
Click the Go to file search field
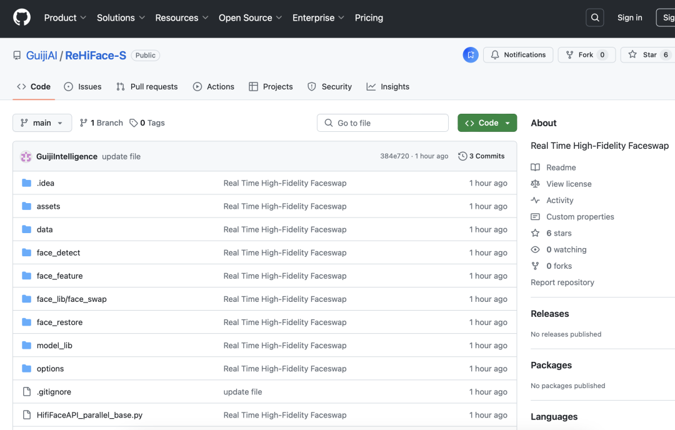(x=382, y=123)
